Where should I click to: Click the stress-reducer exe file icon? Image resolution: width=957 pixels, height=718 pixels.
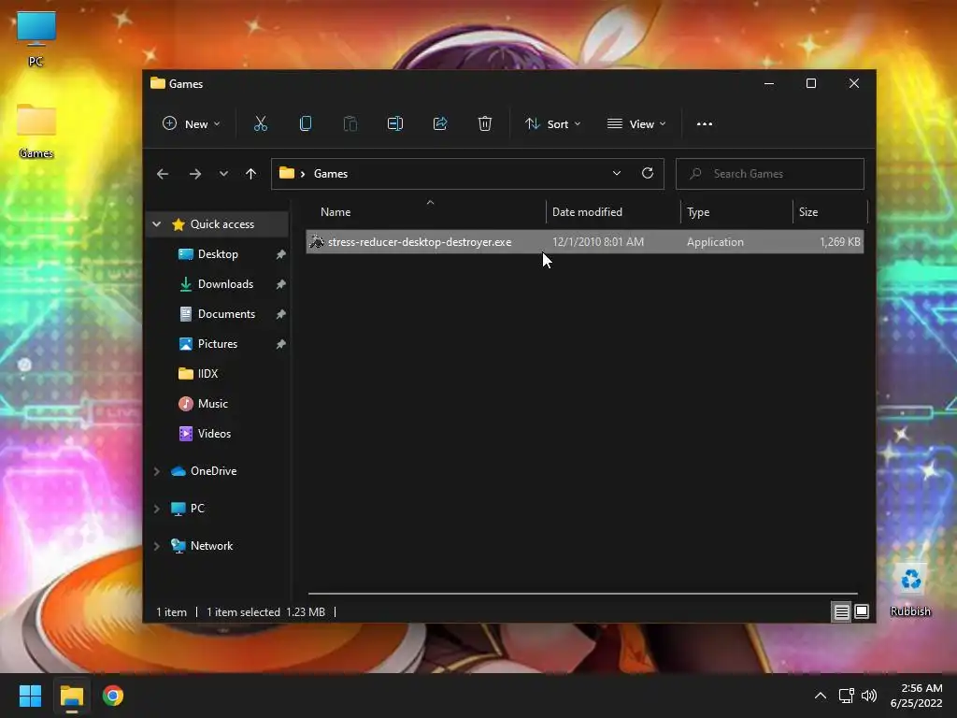pyautogui.click(x=316, y=242)
